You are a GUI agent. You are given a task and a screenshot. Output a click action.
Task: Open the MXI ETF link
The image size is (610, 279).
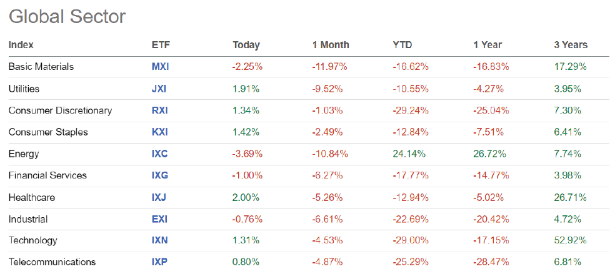coord(160,66)
